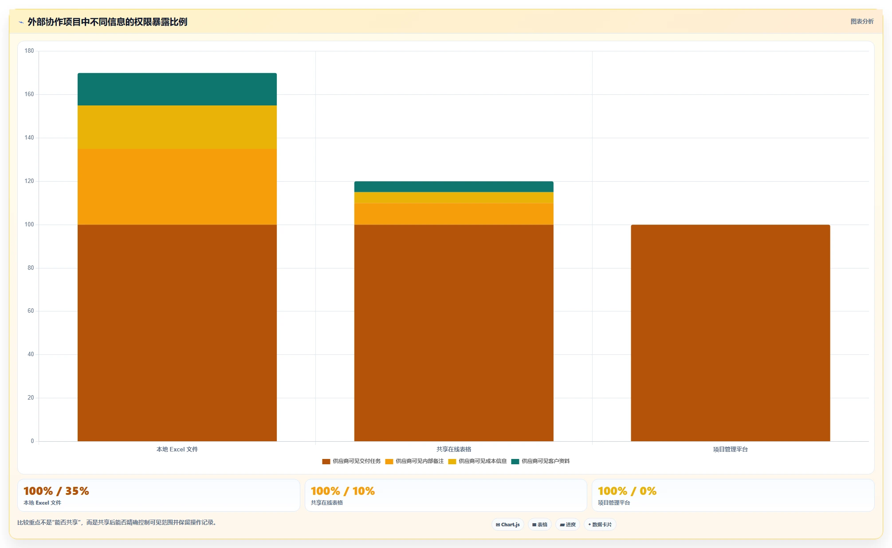Click the orange segment of the 共享在线表格 bar
Screen dimensions: 892x548
[x=454, y=214]
